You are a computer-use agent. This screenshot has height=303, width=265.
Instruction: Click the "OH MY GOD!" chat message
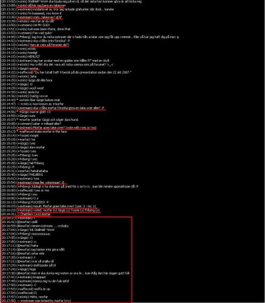25,25
